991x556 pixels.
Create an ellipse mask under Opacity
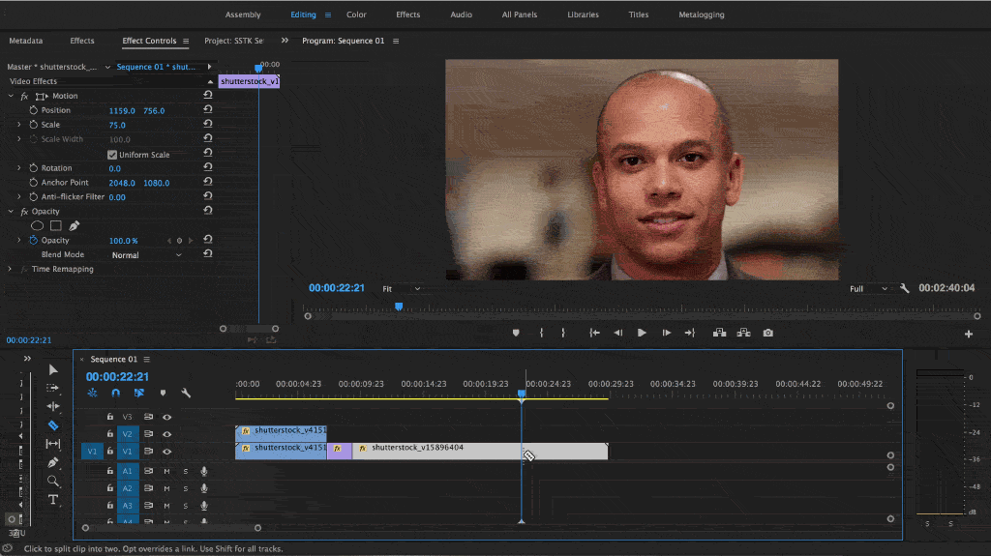click(38, 225)
